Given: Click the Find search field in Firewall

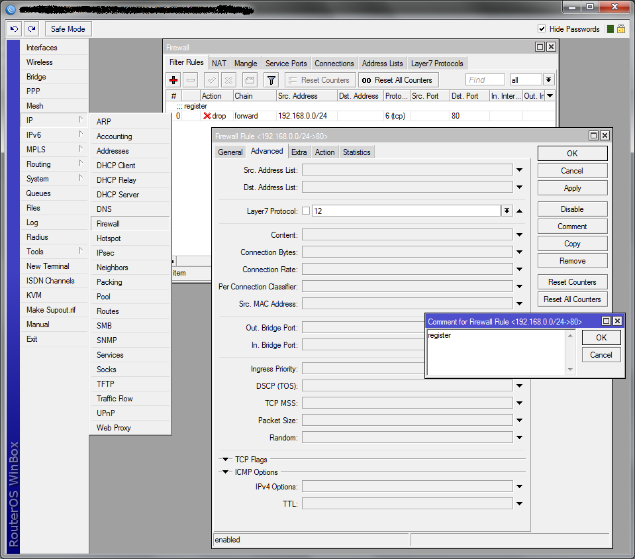Looking at the screenshot, I should point(485,79).
